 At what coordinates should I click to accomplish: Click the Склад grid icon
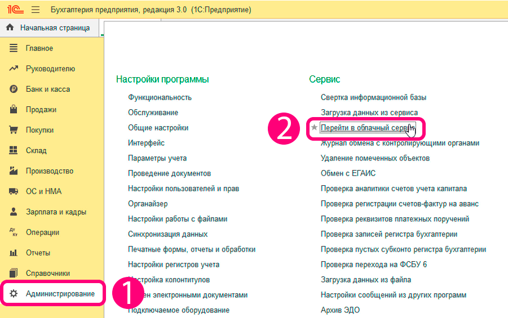(x=14, y=150)
